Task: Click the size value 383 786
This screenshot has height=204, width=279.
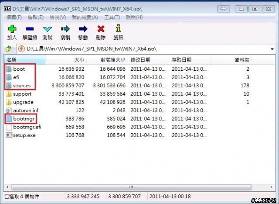Action: point(75,119)
